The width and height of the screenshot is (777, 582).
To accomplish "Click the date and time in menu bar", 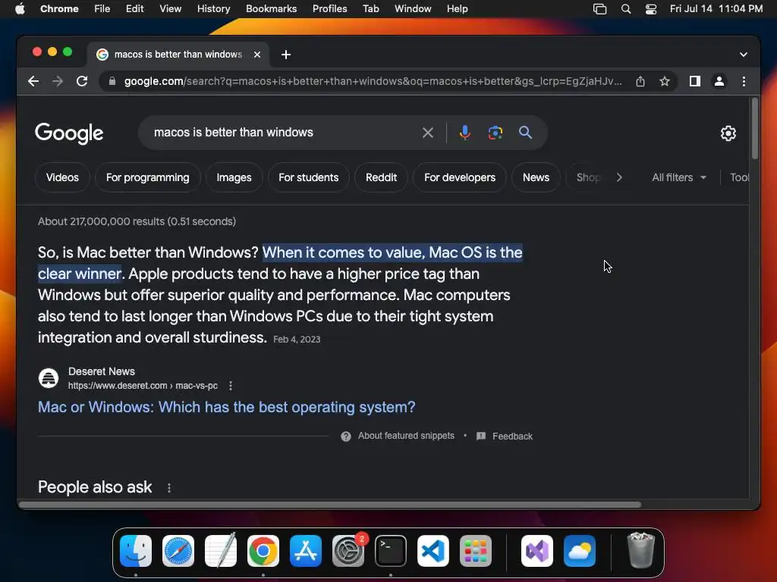I will click(x=716, y=9).
